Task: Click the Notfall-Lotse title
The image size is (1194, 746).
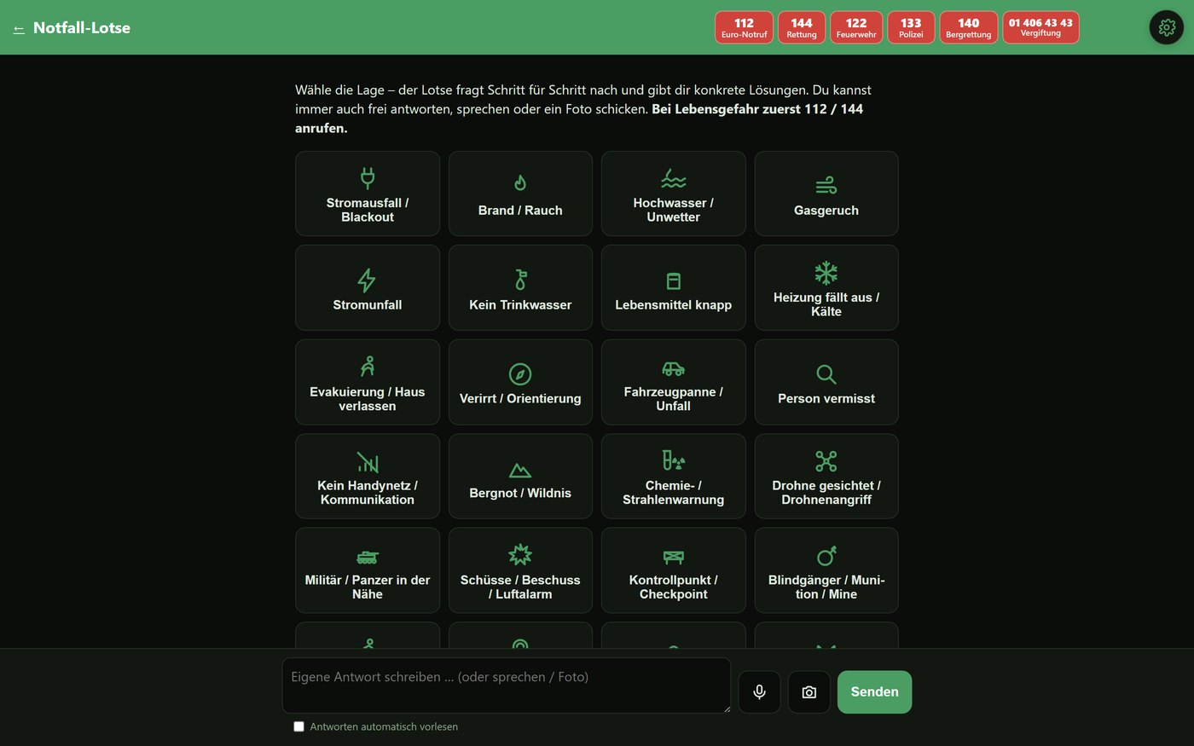Action: (82, 28)
